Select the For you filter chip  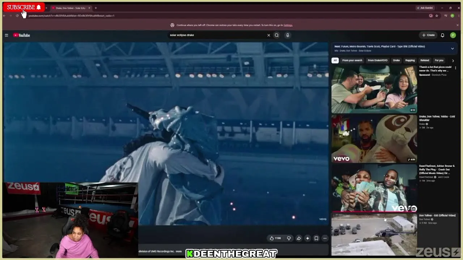pos(439,60)
